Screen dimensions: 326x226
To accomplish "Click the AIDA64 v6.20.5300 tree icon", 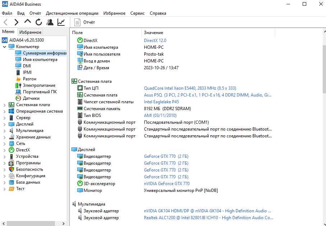I will [x=5, y=40].
